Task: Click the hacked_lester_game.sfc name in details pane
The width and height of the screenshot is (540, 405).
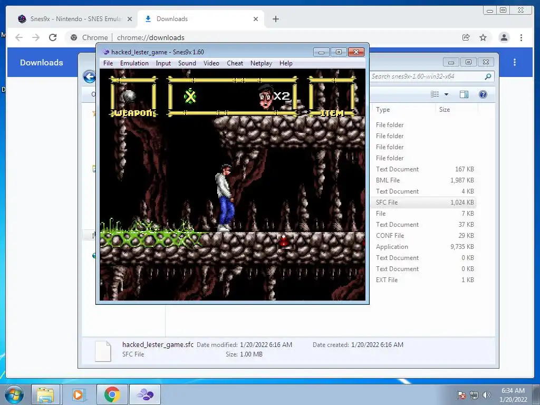Action: tap(158, 344)
